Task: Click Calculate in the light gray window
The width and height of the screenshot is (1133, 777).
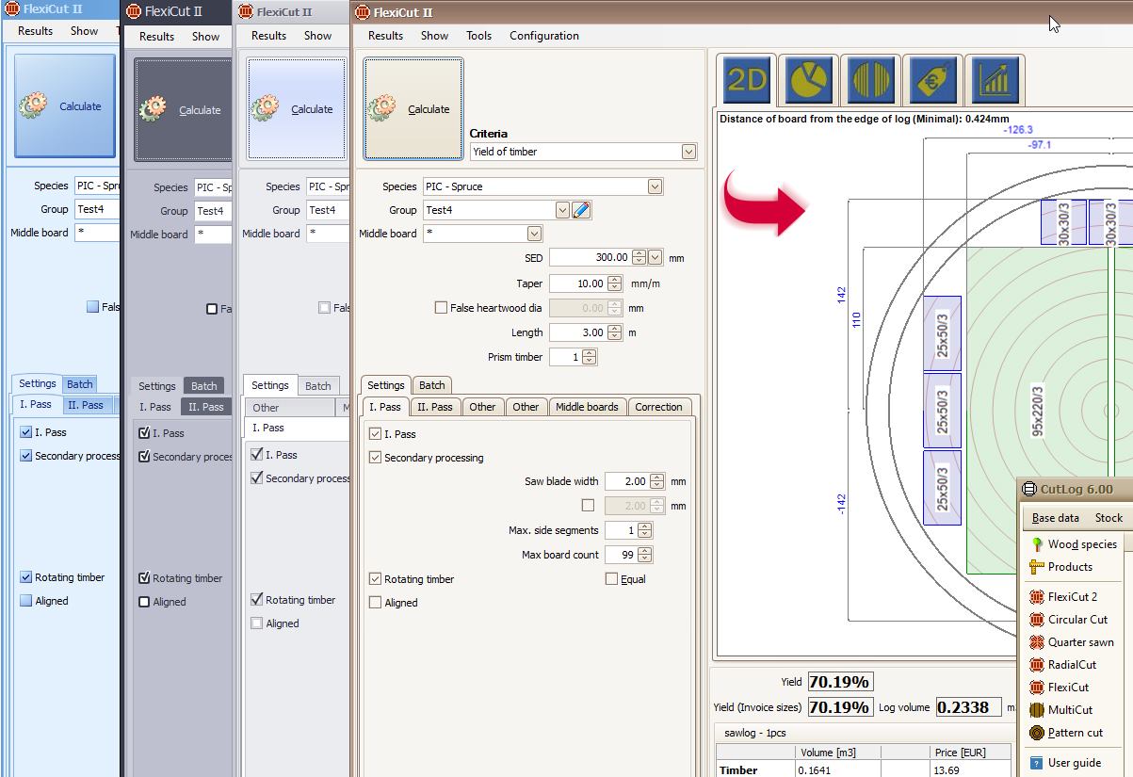Action: [297, 109]
